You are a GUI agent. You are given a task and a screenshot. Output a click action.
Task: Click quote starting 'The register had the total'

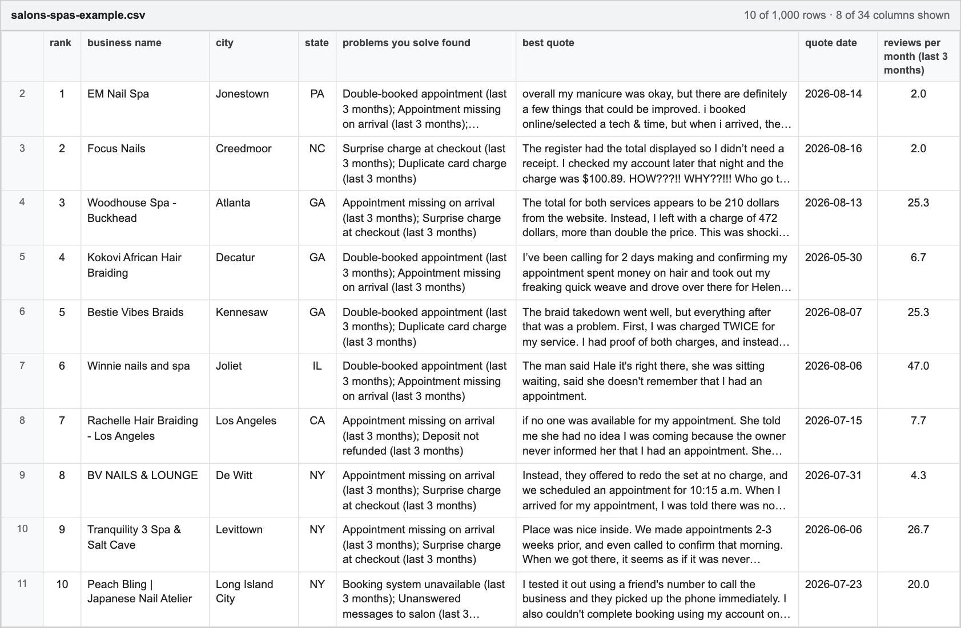(x=657, y=163)
